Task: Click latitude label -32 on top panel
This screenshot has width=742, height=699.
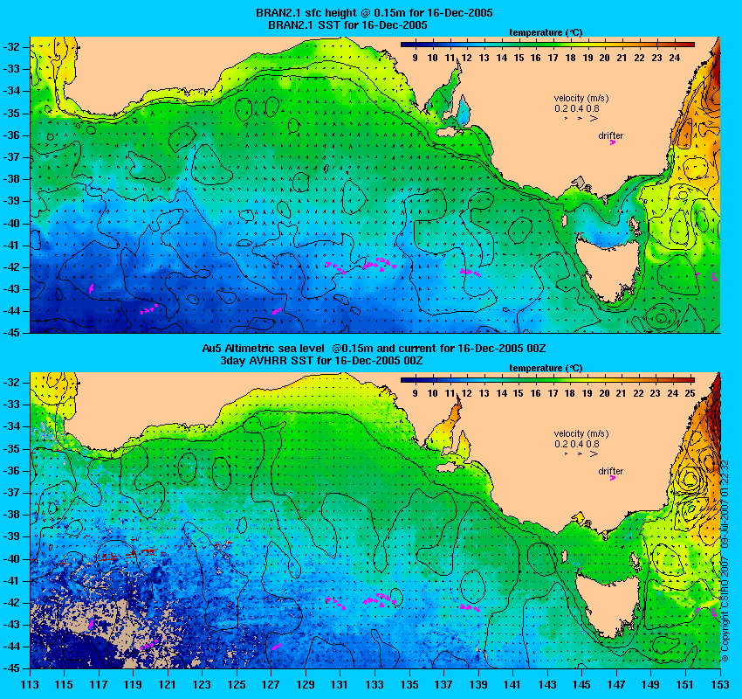Action: pyautogui.click(x=10, y=47)
